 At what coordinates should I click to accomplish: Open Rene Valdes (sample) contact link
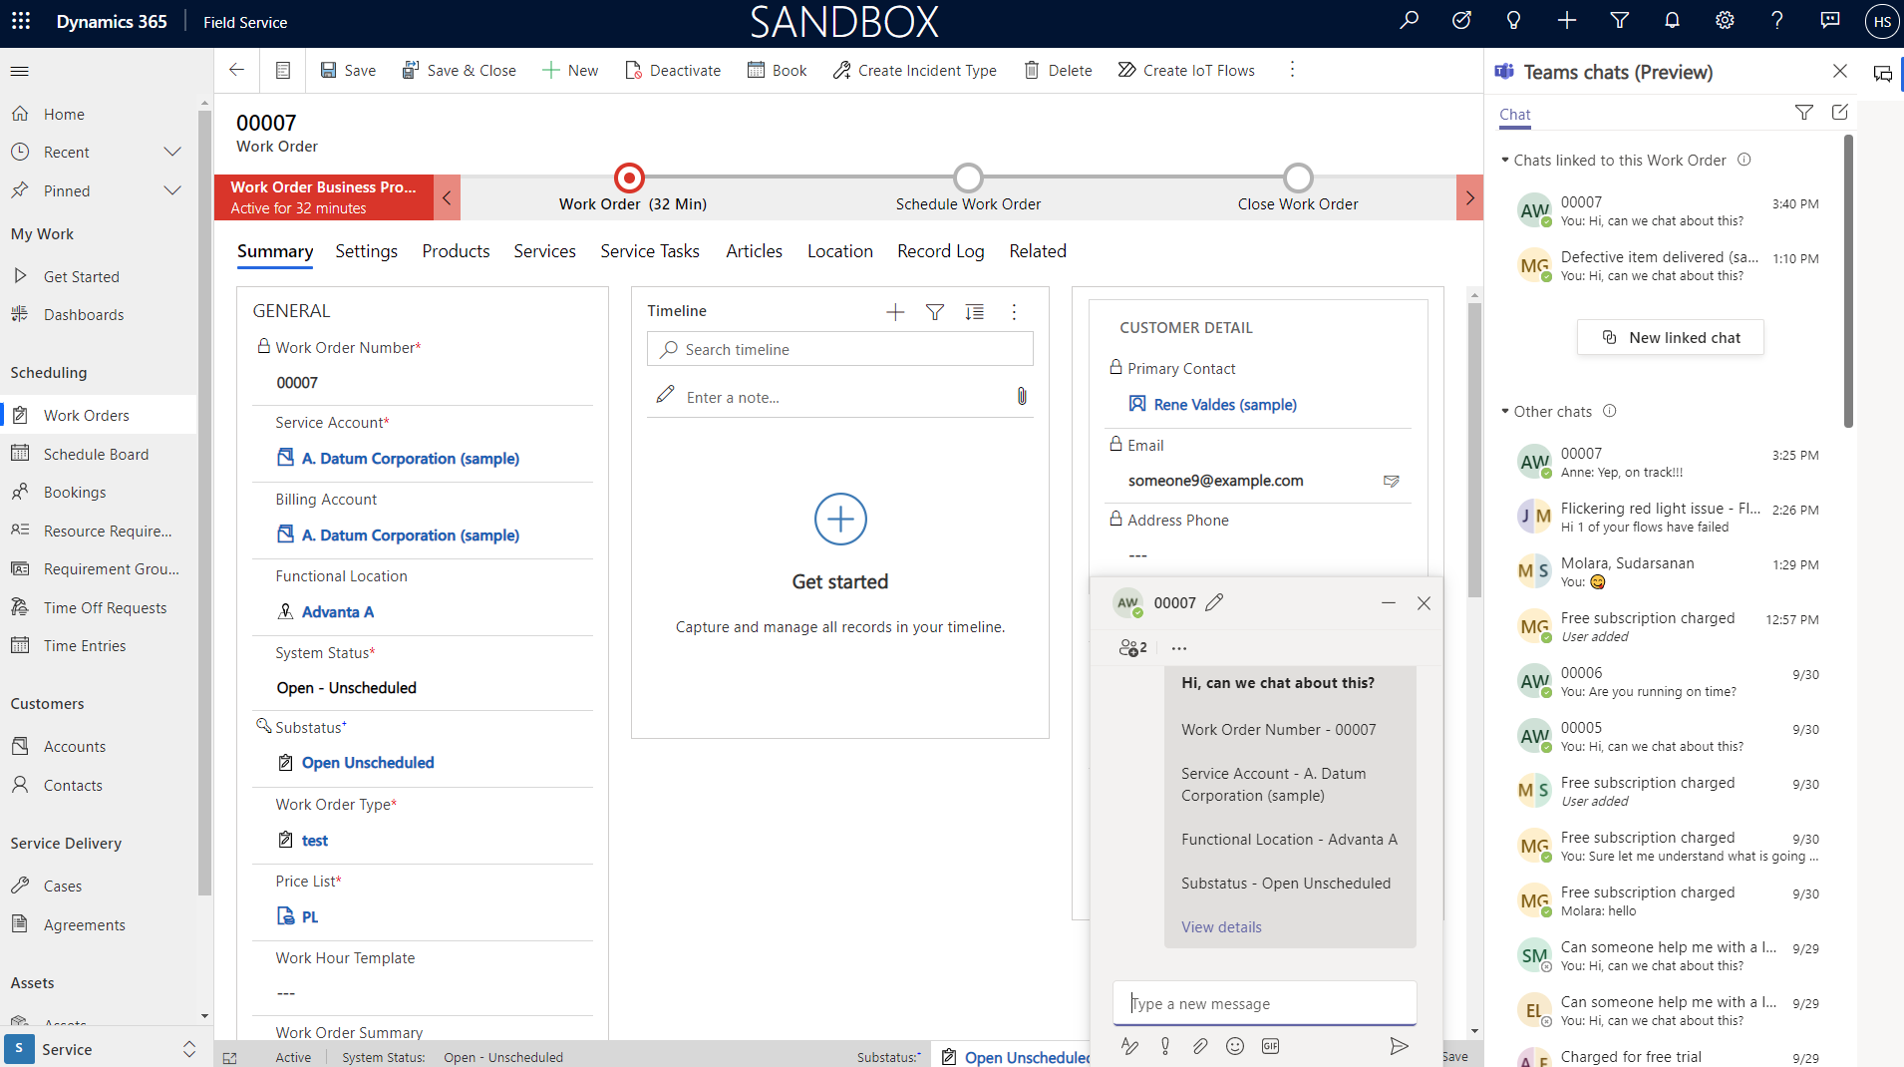click(1225, 404)
